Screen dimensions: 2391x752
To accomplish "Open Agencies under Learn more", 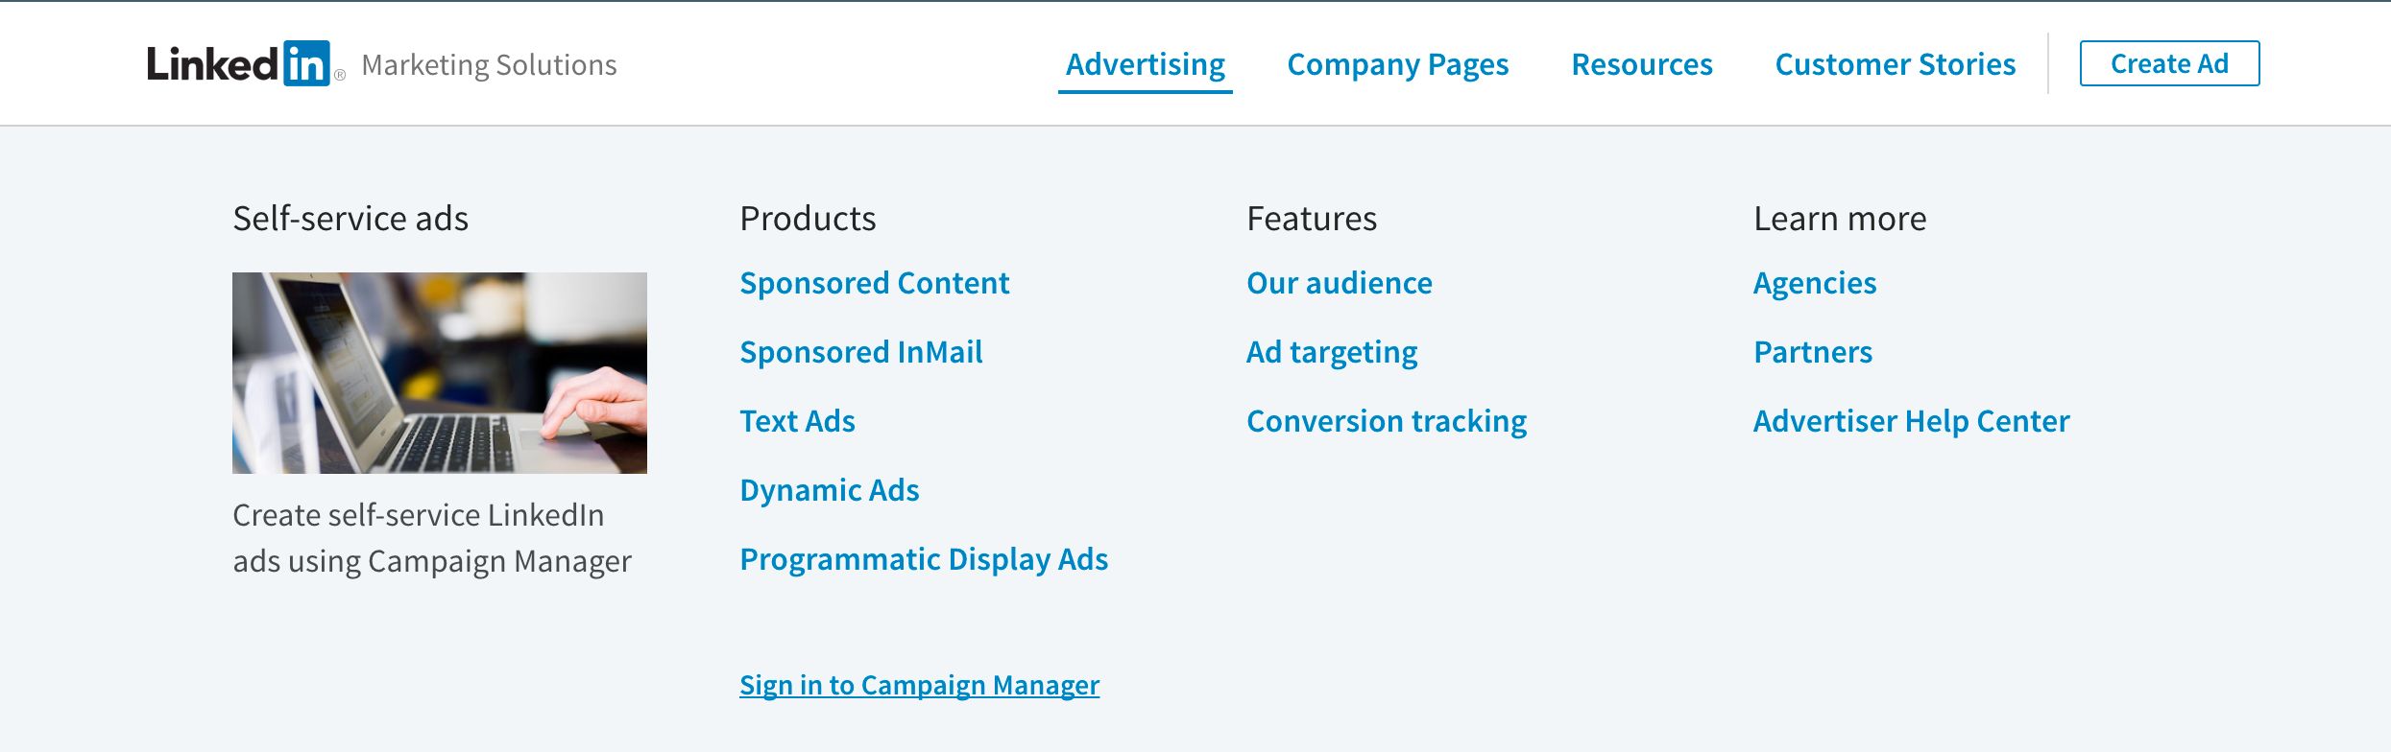I will point(1814,283).
